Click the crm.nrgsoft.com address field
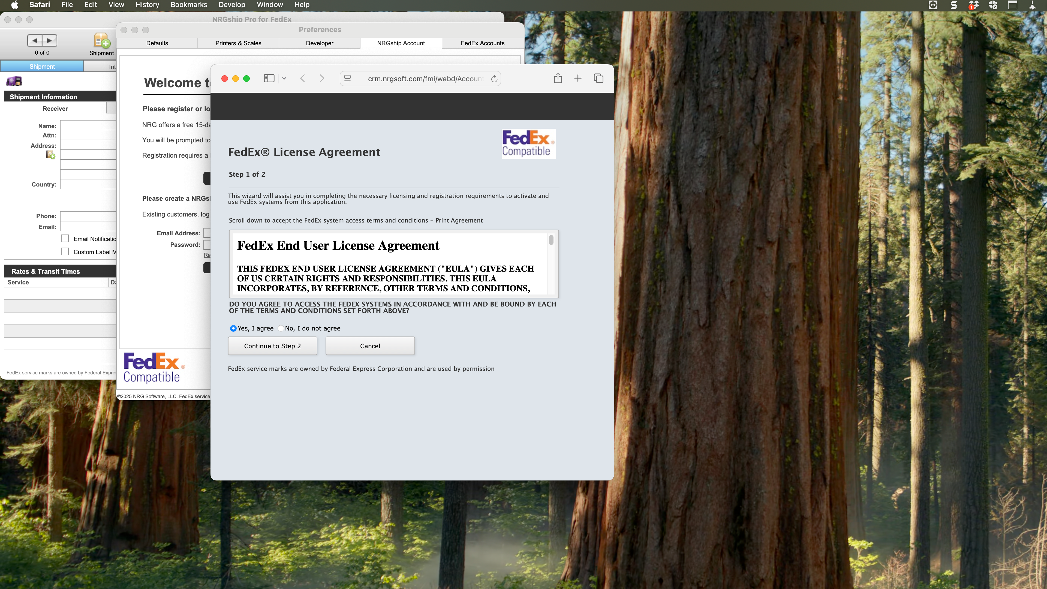 420,79
